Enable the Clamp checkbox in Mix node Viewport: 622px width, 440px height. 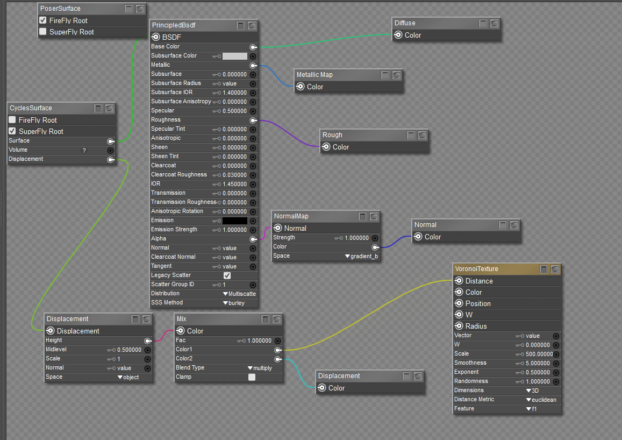coord(252,377)
